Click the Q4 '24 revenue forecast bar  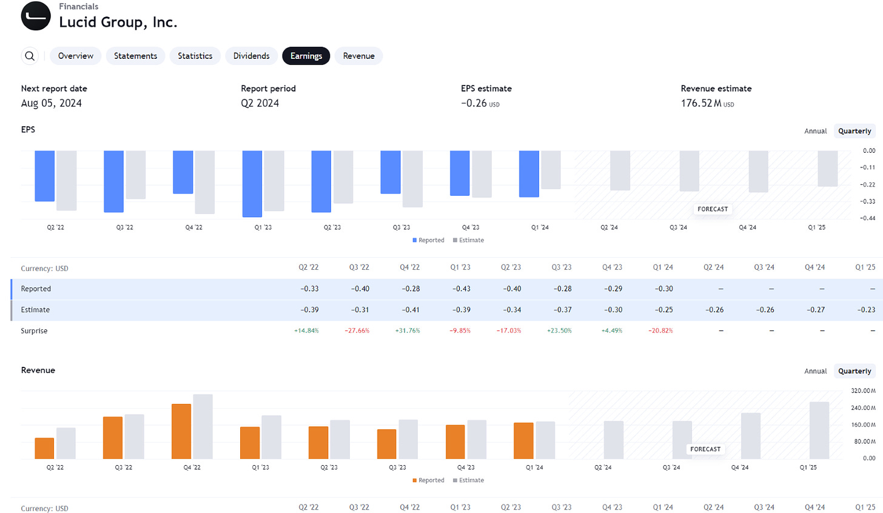(x=751, y=436)
